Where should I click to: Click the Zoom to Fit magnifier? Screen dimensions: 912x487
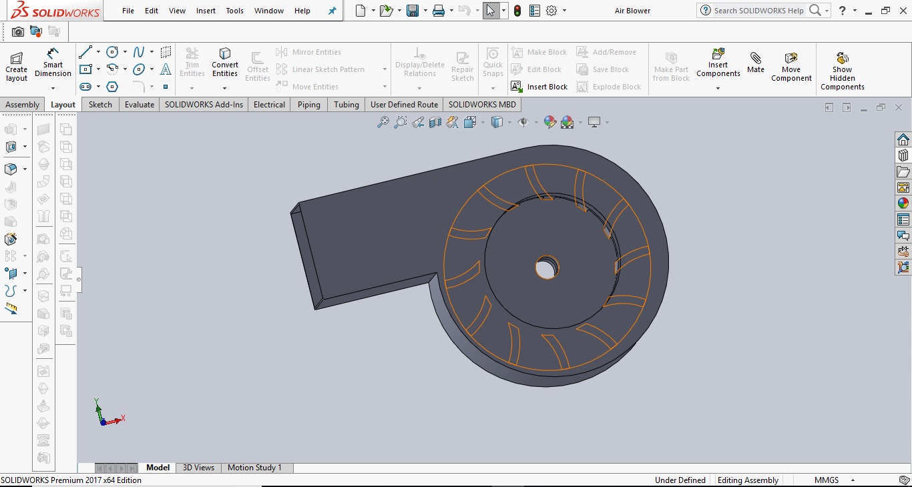point(383,122)
